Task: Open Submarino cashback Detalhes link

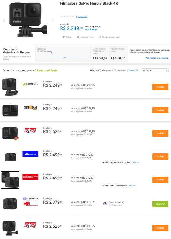Action: pyautogui.click(x=136, y=162)
